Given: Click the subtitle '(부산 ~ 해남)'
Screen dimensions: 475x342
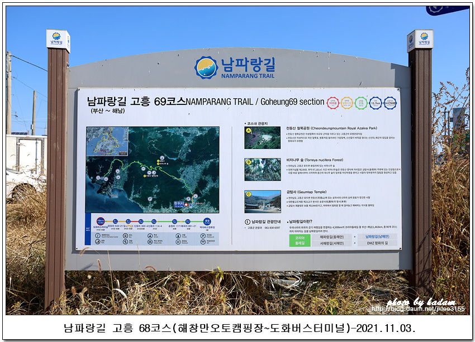Looking at the screenshot, I should click(108, 110).
